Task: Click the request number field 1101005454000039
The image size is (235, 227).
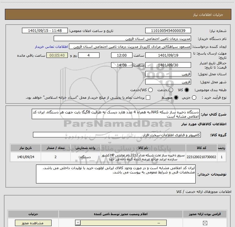Action: (x=168, y=30)
